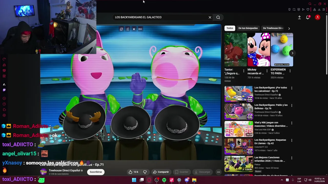
Task: Open options menu for EXPERIMENTO PARA short
Action: [290, 71]
